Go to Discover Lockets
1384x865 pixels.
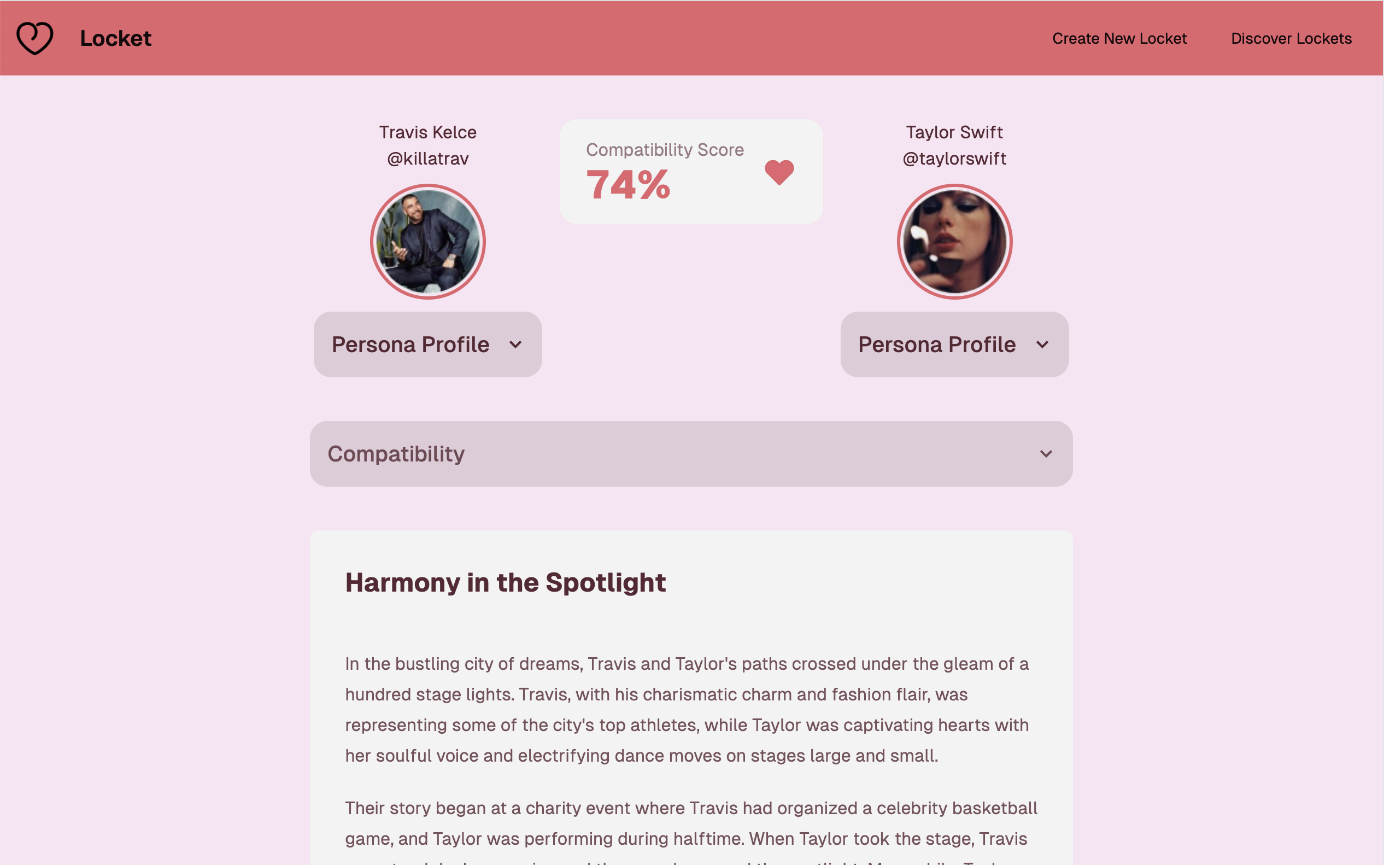[1291, 38]
